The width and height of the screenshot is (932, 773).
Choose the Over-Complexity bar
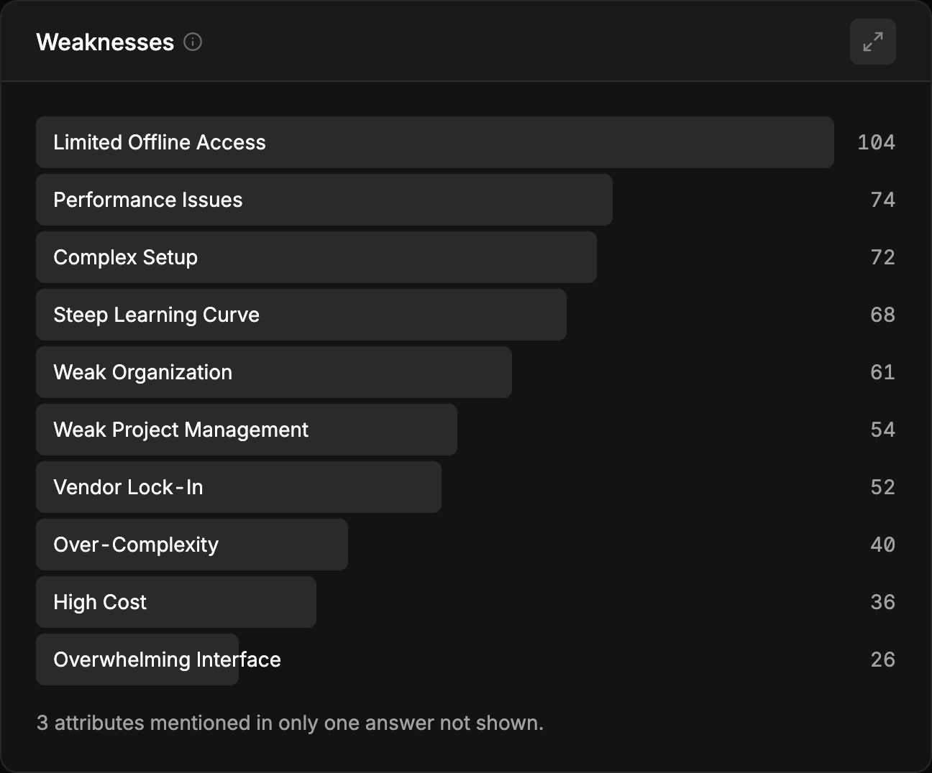192,545
